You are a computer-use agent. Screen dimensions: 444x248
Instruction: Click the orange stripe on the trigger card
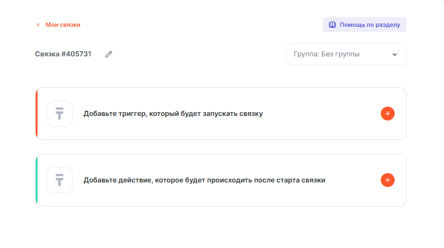pyautogui.click(x=37, y=114)
